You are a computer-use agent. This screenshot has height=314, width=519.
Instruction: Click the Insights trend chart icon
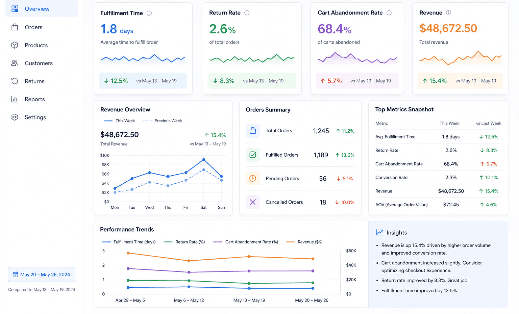coord(380,233)
